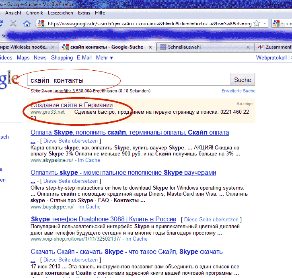Click the www.buyskype.ru/ URL text

pos(52,206)
